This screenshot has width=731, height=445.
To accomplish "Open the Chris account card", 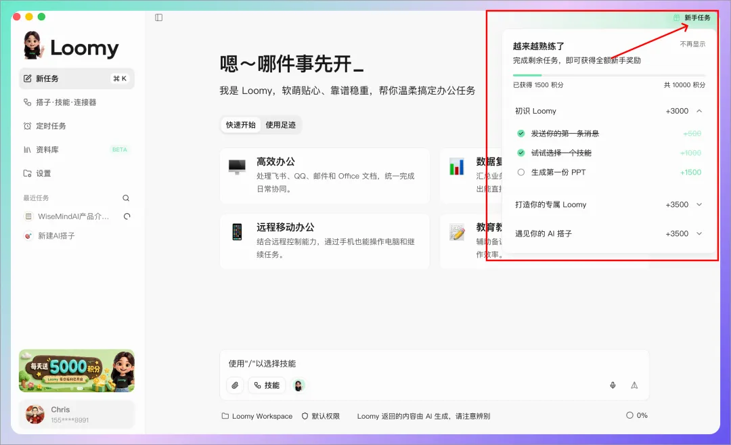I will pyautogui.click(x=76, y=415).
